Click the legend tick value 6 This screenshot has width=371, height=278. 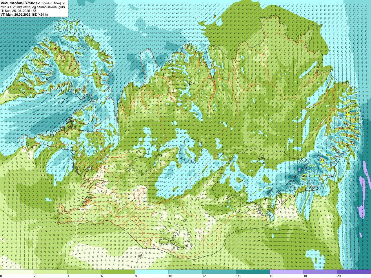coord(102,276)
